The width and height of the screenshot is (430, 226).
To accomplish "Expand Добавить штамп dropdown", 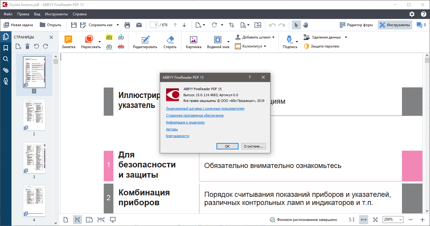I will pyautogui.click(x=273, y=37).
